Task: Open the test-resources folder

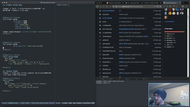Action: click(107, 29)
